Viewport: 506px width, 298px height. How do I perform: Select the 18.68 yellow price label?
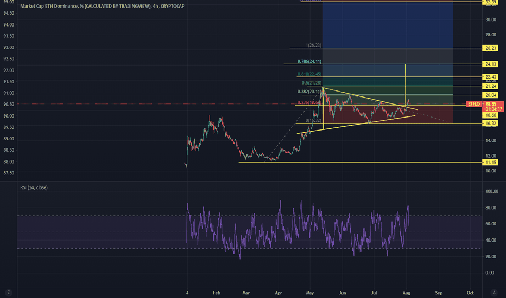pyautogui.click(x=490, y=115)
